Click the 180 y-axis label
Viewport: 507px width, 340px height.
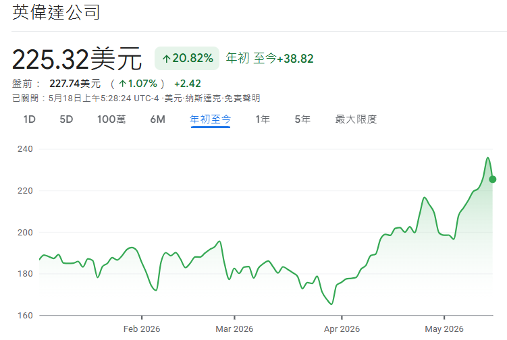(x=25, y=274)
